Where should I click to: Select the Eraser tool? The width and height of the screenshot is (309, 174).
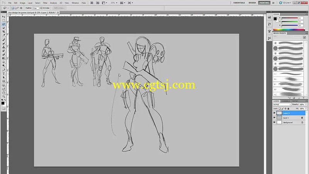click(4, 55)
